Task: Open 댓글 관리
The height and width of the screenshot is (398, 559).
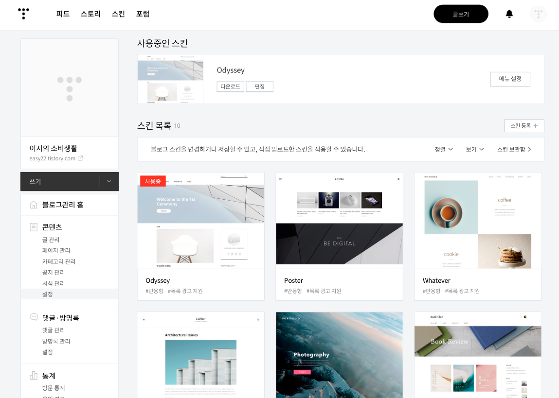Action: (54, 330)
